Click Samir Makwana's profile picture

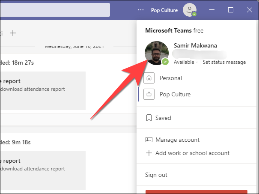pyautogui.click(x=156, y=54)
